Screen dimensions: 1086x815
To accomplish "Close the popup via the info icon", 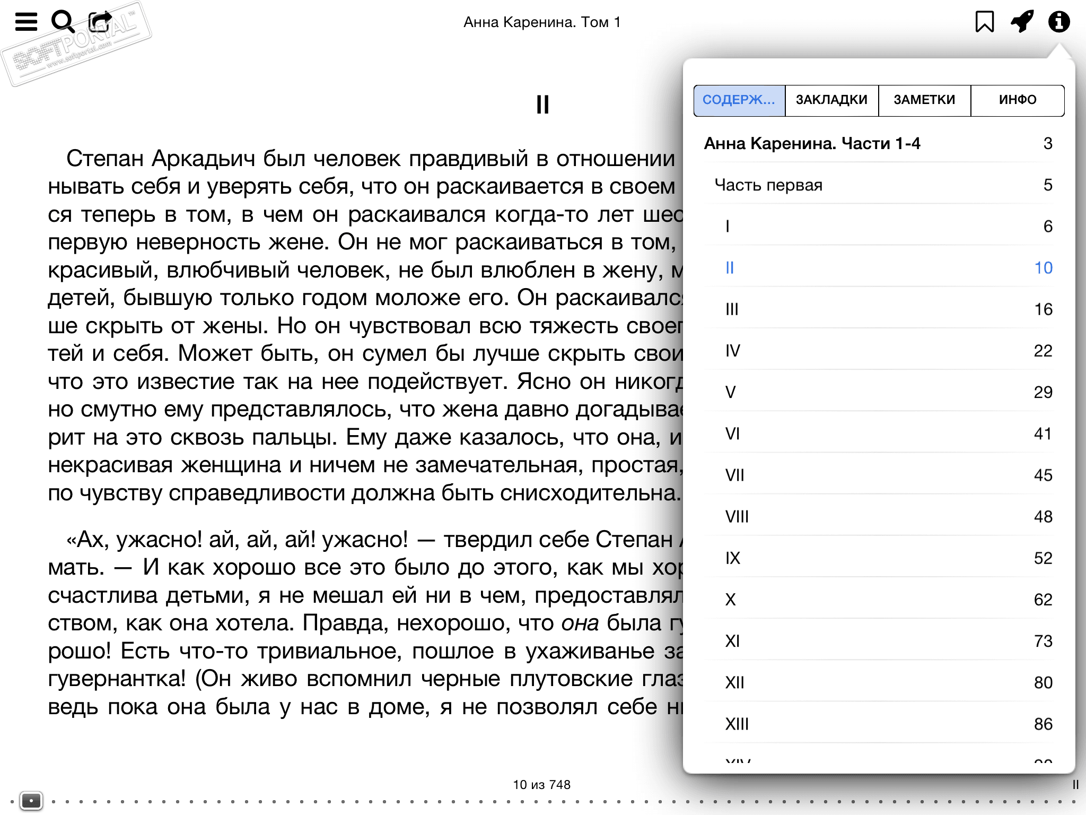I will tap(1058, 22).
